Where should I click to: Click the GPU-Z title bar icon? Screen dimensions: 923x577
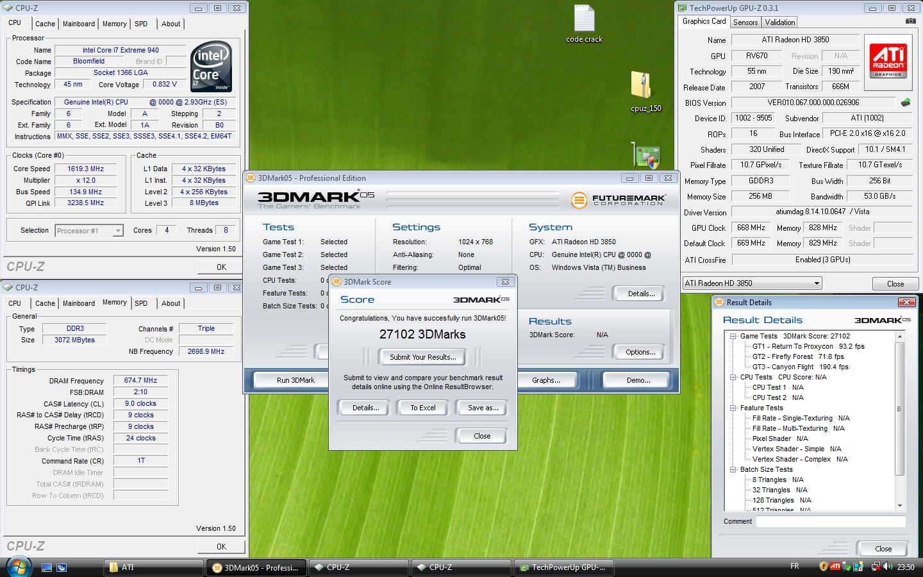pyautogui.click(x=683, y=8)
